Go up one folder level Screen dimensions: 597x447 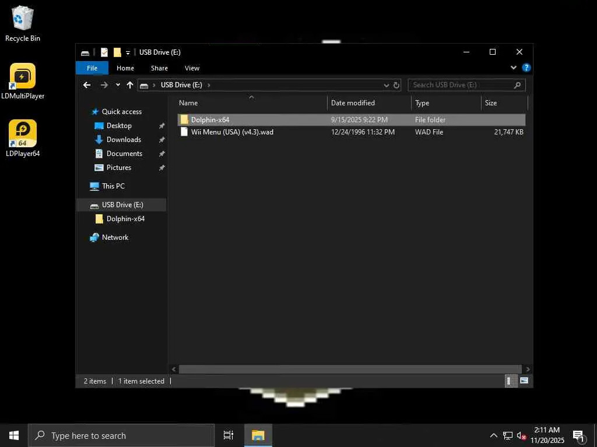pyautogui.click(x=130, y=85)
